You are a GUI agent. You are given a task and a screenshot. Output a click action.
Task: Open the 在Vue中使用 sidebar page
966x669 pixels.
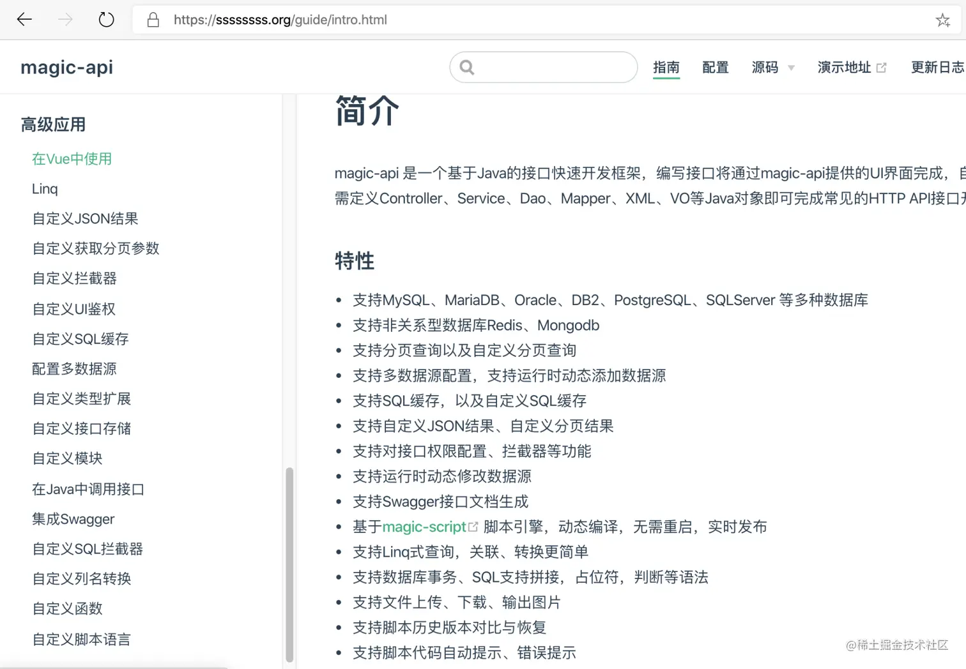pos(71,159)
